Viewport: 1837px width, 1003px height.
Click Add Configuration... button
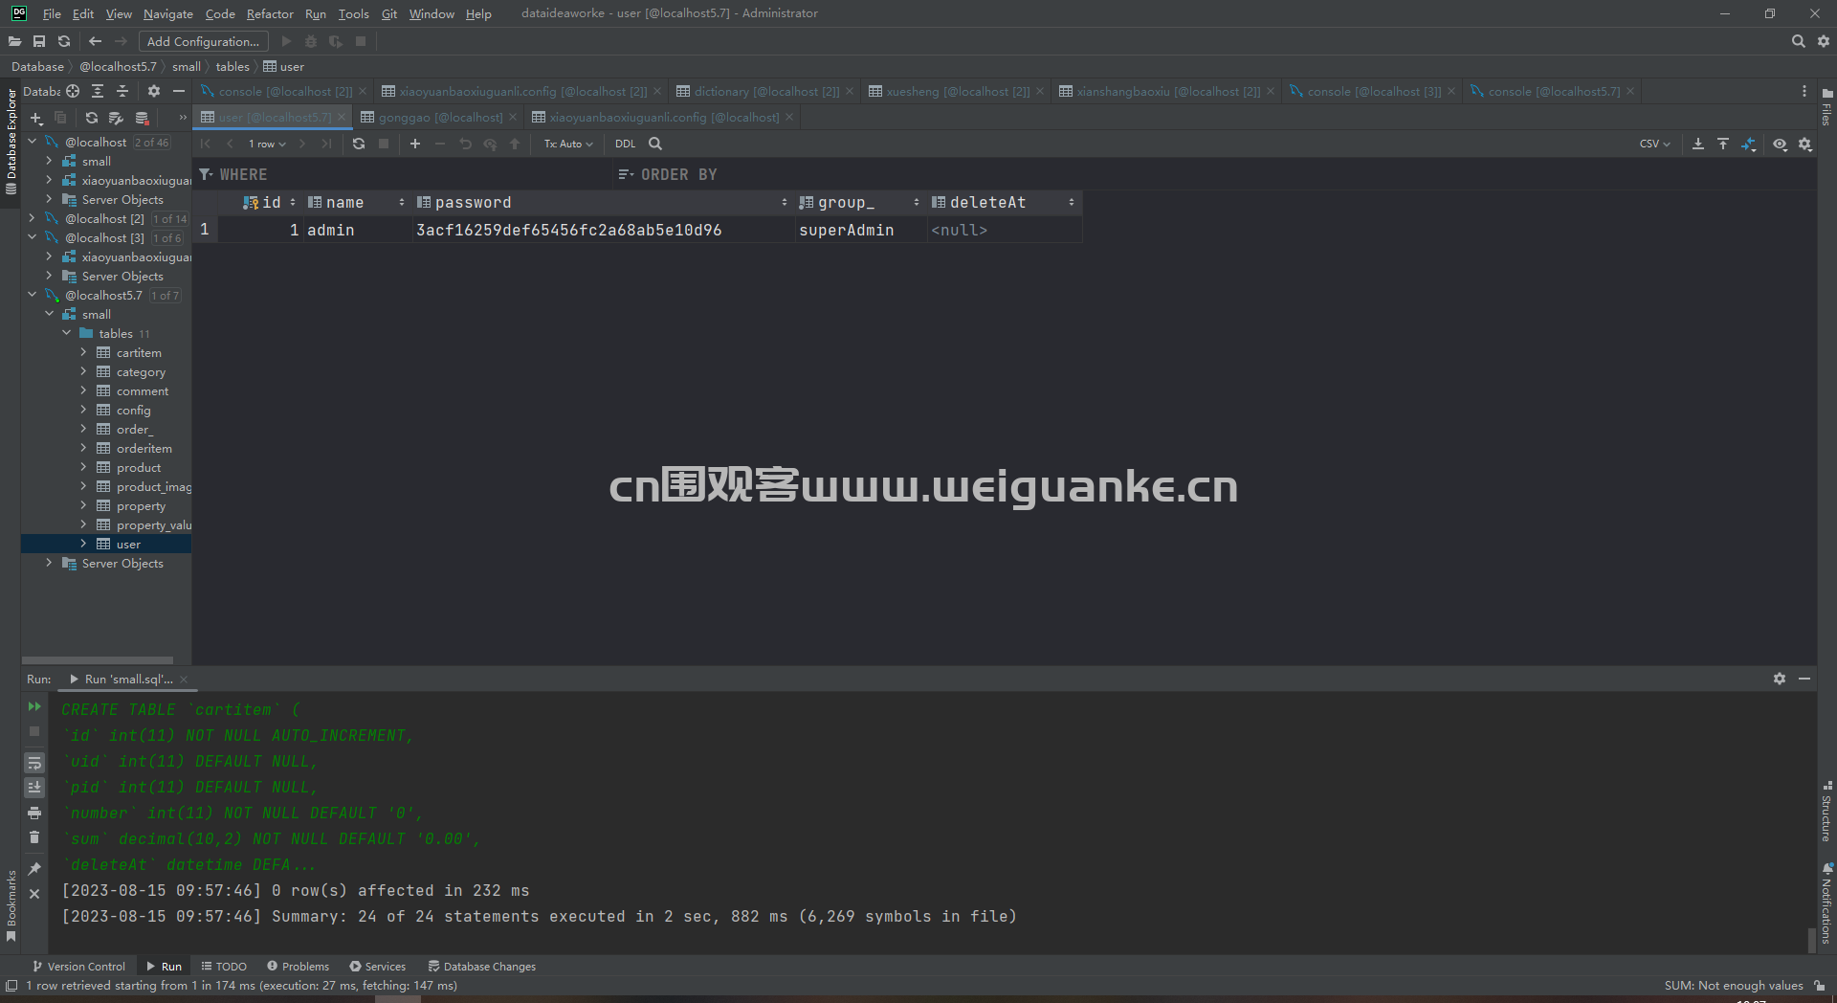click(x=203, y=41)
